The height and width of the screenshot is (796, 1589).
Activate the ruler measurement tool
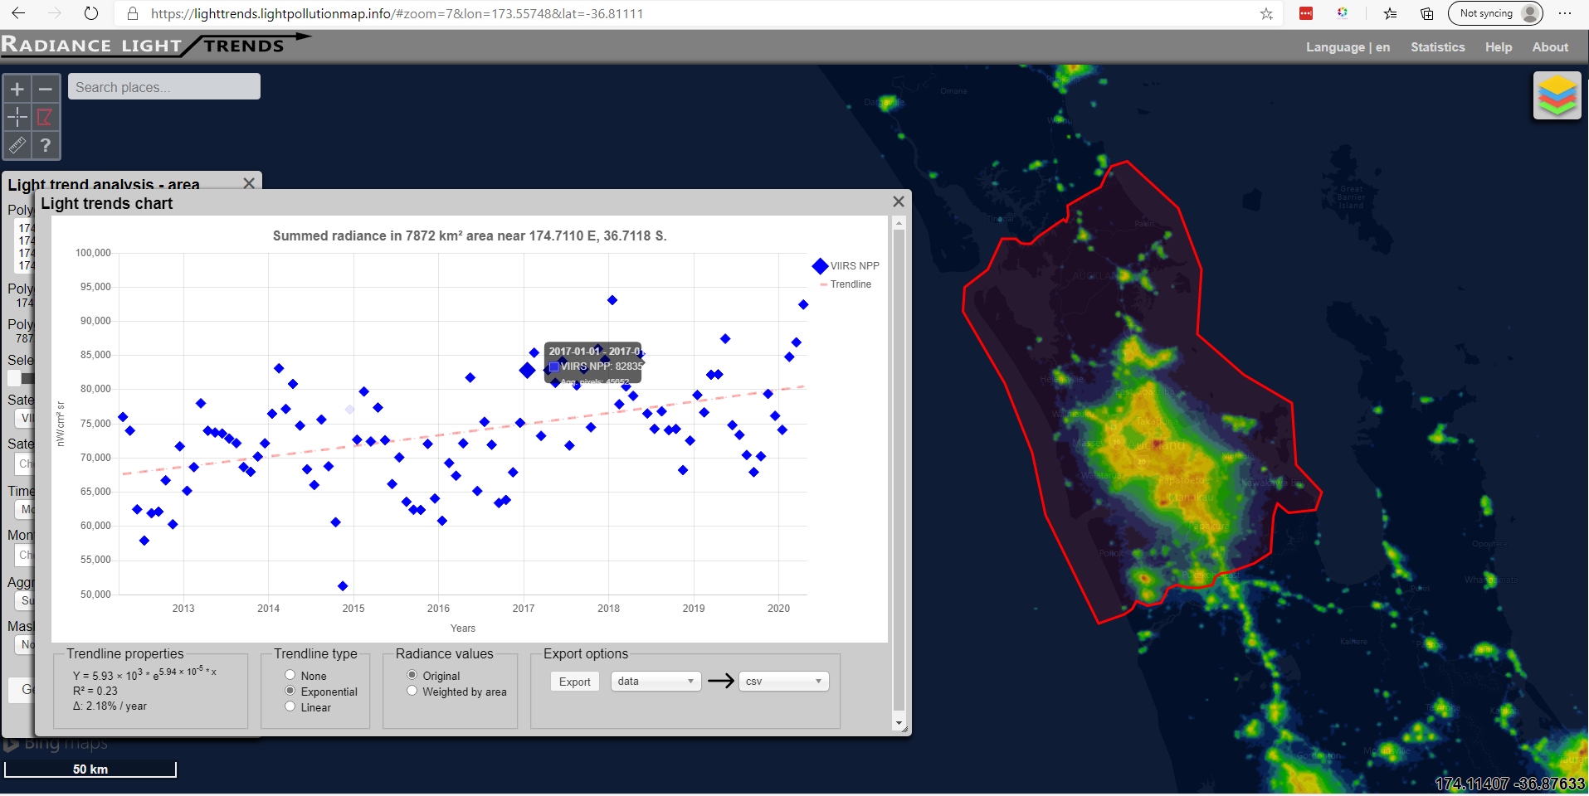(17, 145)
